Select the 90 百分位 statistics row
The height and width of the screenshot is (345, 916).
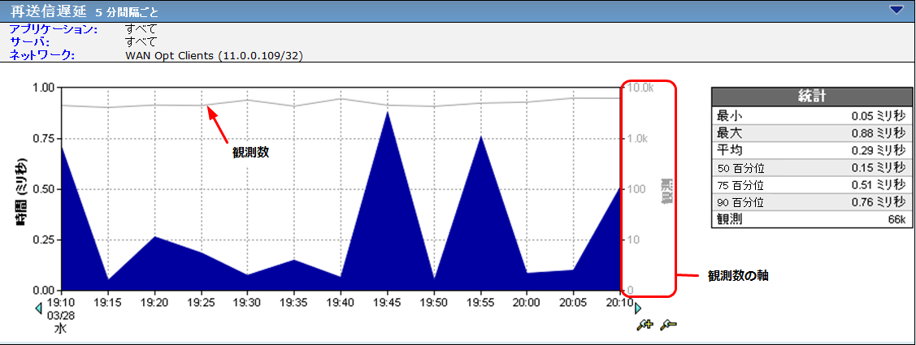pyautogui.click(x=812, y=203)
